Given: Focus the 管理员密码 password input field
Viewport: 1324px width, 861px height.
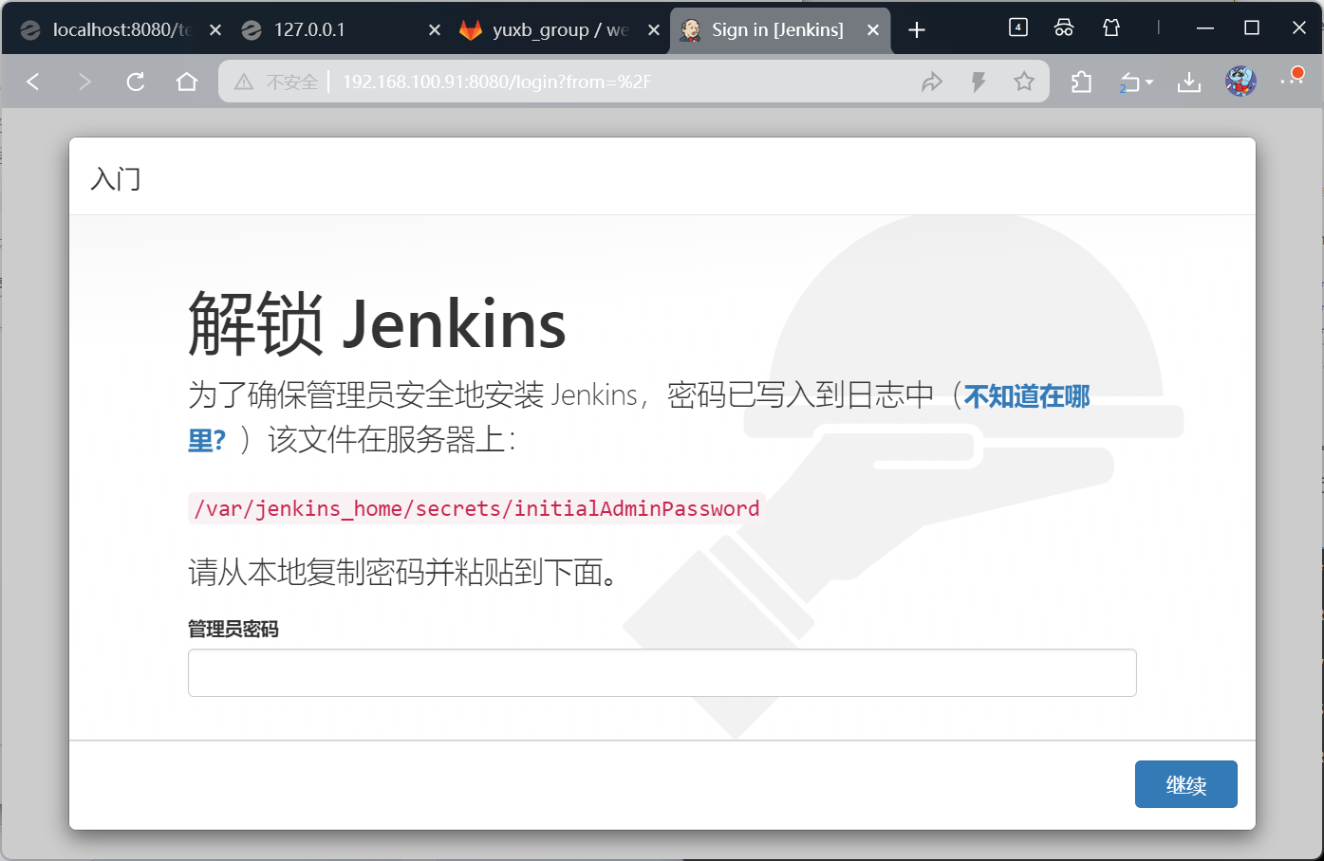Looking at the screenshot, I should [662, 672].
